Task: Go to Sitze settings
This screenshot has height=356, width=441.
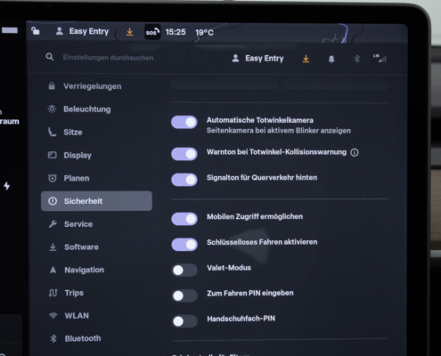Action: [x=96, y=132]
